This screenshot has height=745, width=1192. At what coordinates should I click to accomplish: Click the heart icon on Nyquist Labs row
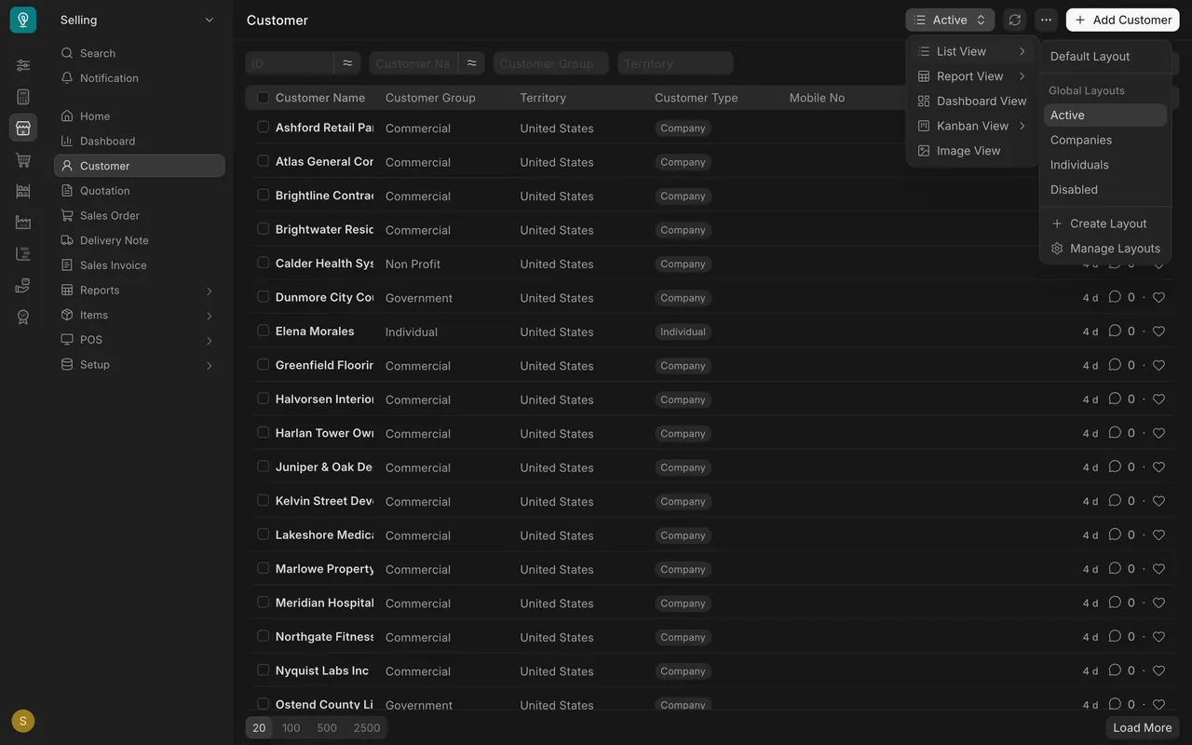click(1159, 670)
